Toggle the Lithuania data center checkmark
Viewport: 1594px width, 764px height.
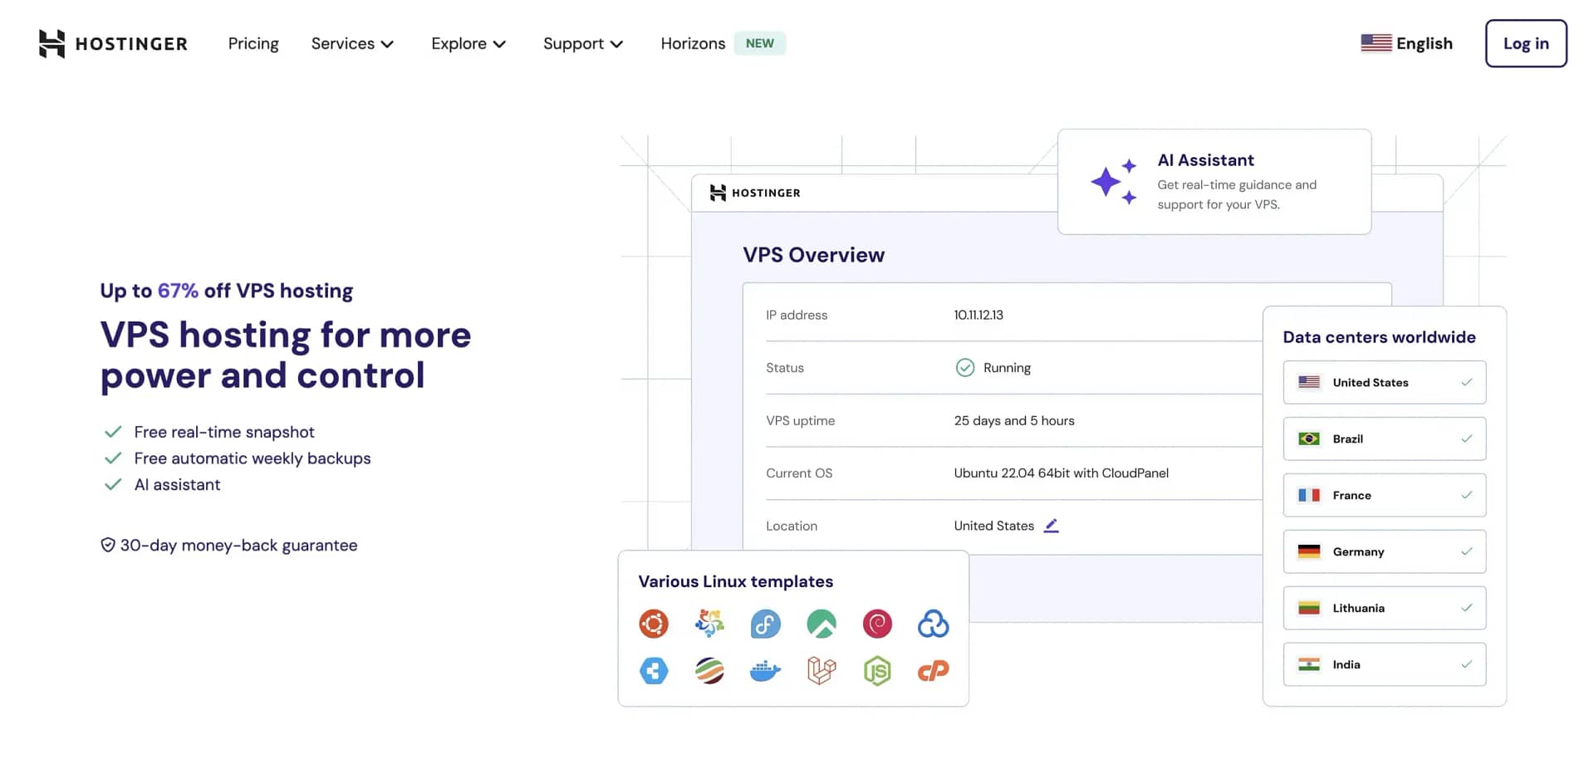[x=1466, y=608]
